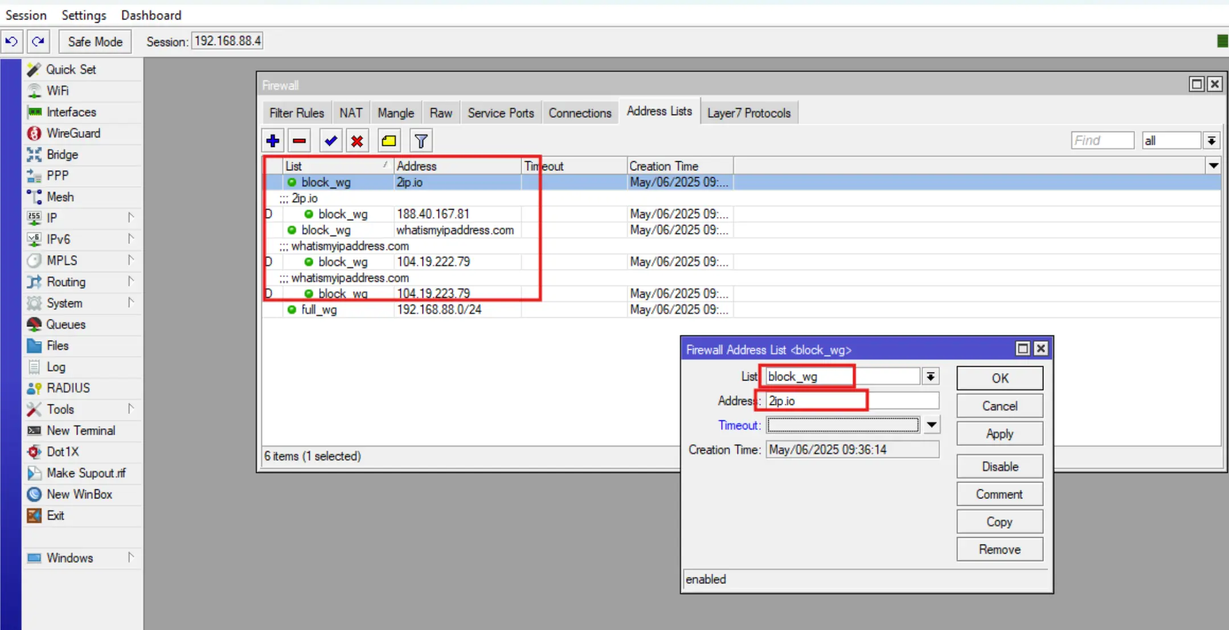
Task: Sort by the Creation Time column header
Action: 680,166
